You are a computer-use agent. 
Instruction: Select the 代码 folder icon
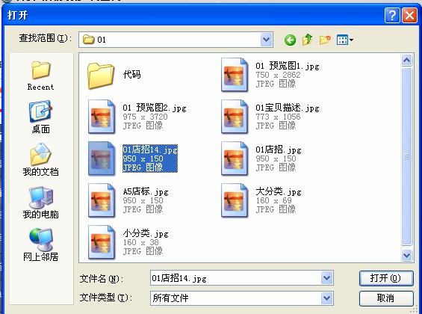(101, 76)
